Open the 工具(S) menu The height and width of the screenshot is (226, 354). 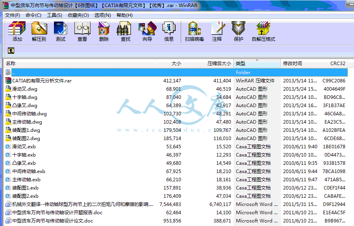point(54,15)
